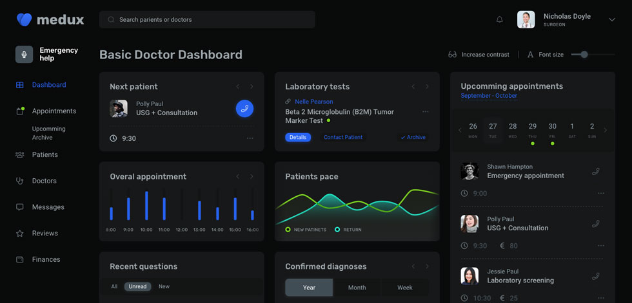This screenshot has width=632, height=303.
Task: Filter Recent questions by Unread
Action: click(137, 286)
